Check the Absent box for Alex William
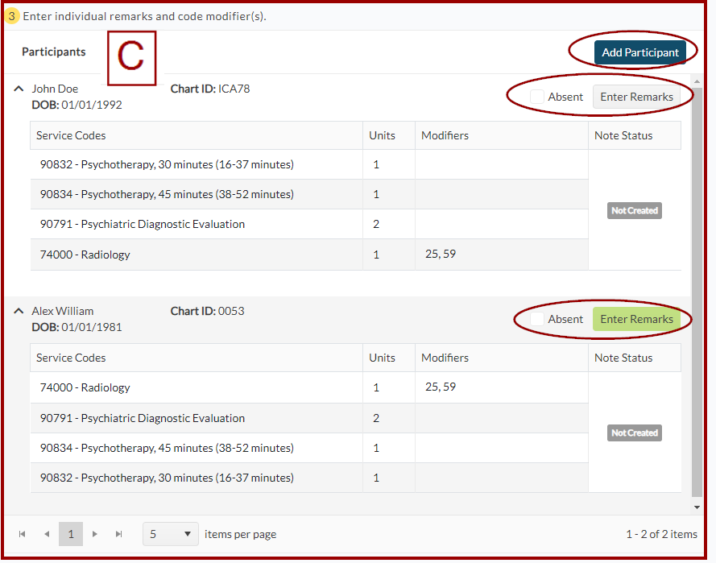The image size is (716, 563). [x=537, y=319]
